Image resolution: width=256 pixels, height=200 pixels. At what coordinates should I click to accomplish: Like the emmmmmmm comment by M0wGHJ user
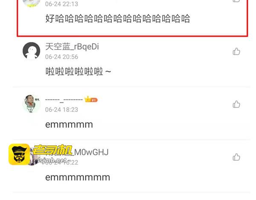click(236, 157)
